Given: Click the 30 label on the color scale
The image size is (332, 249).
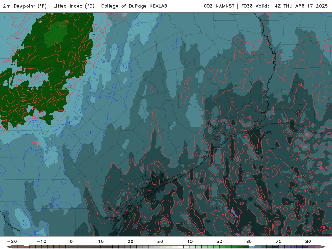Looking at the screenshot, I should [x=160, y=242].
